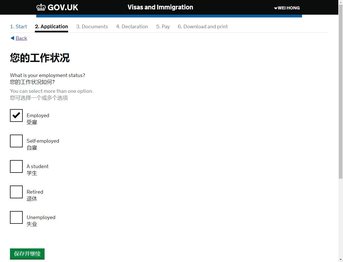Select the A student checkbox

point(16,166)
